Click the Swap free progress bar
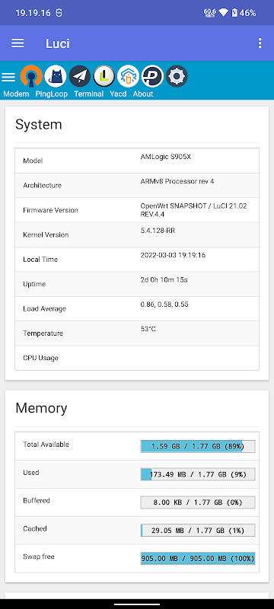 (198, 559)
